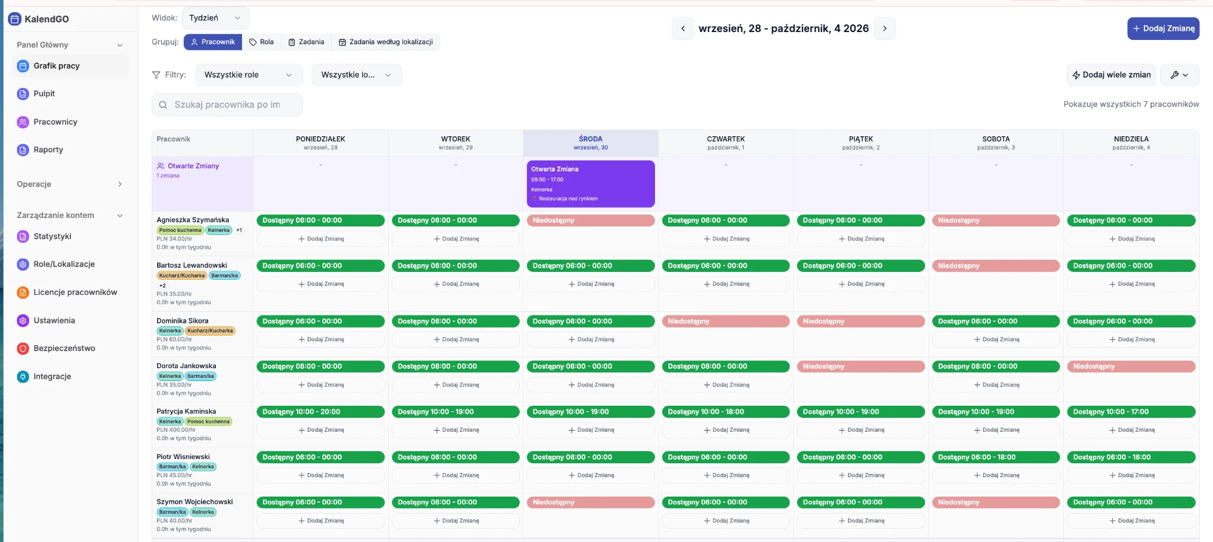Click the filter funnel icon

pyautogui.click(x=156, y=75)
